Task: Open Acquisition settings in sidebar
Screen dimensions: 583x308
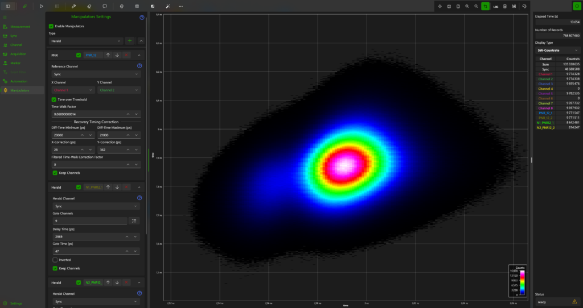Action: (18, 54)
